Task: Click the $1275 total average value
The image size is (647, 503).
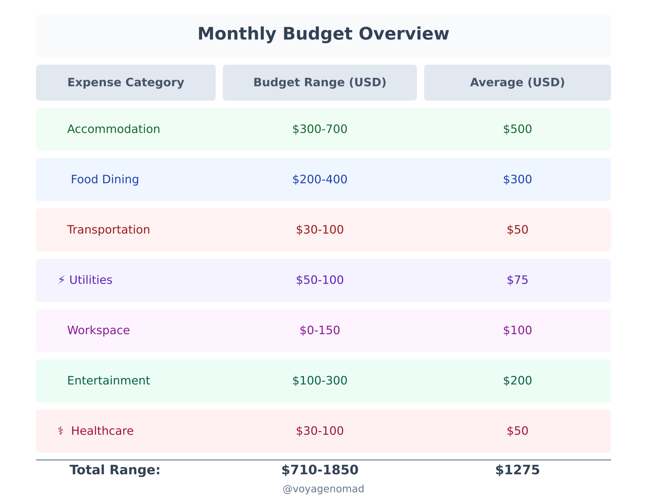Action: tap(517, 470)
